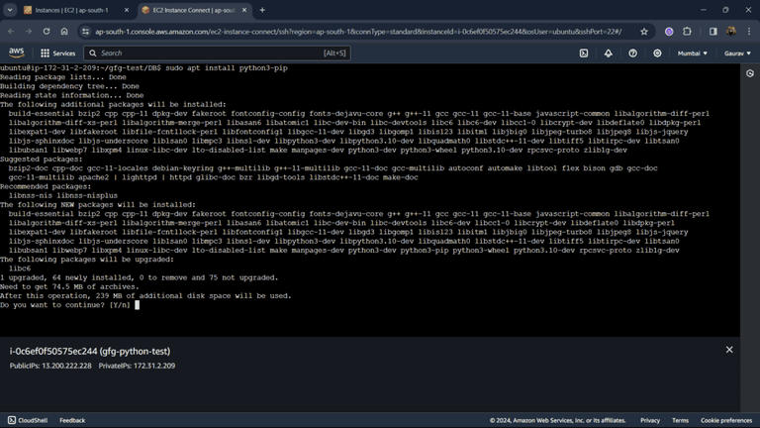Click the 'The following NEW packages will be installed:' line
The height and width of the screenshot is (428, 760).
(98, 205)
